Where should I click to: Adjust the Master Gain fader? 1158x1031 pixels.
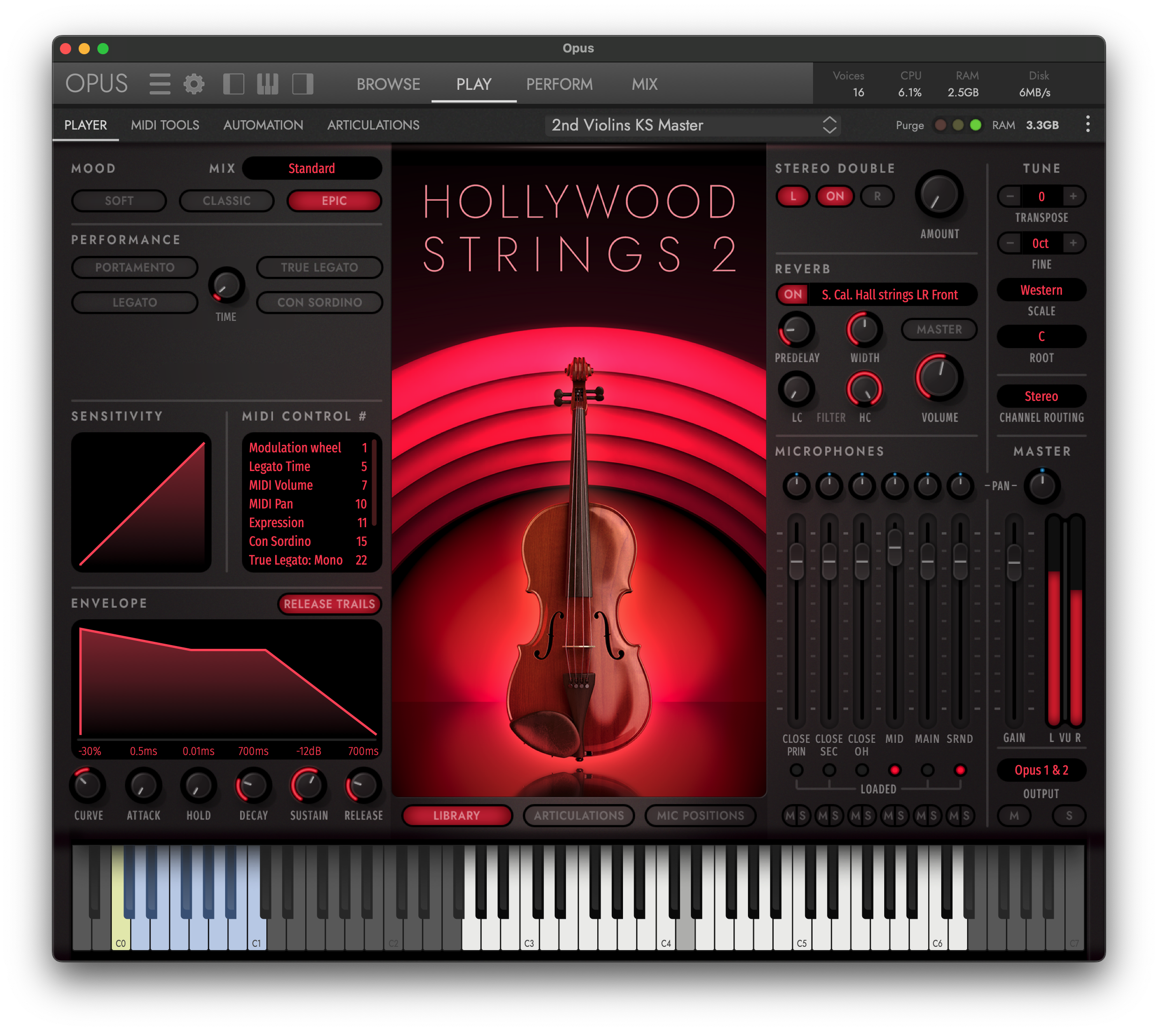click(x=1014, y=562)
